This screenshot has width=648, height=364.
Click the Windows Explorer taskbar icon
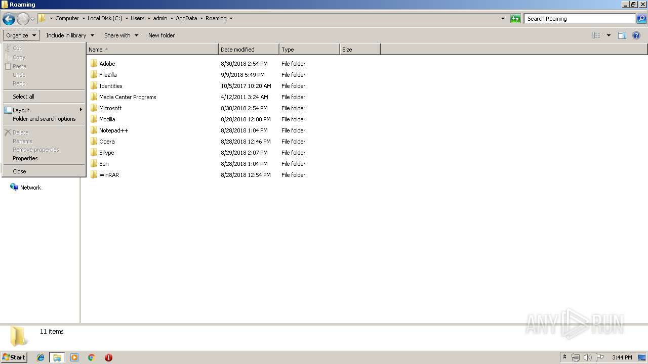[x=57, y=357]
